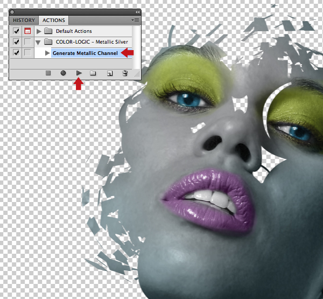
Task: Switch to the HISTORY tab
Action: [x=24, y=20]
